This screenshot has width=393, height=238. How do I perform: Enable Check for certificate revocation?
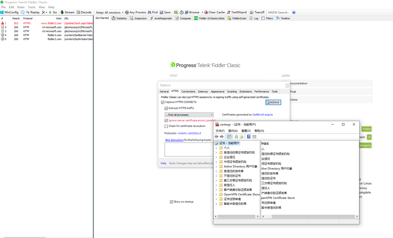point(166,126)
